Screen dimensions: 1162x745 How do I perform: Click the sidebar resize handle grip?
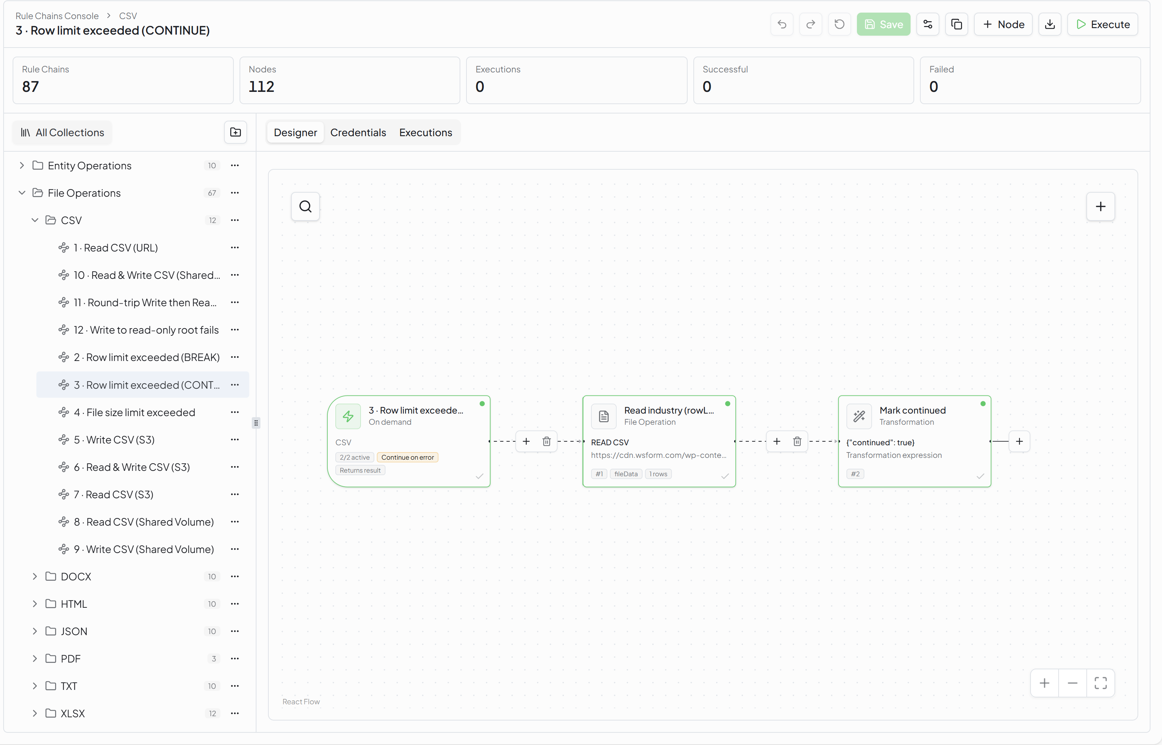(x=256, y=423)
